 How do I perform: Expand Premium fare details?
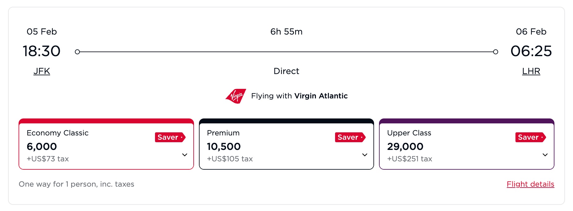(x=365, y=155)
